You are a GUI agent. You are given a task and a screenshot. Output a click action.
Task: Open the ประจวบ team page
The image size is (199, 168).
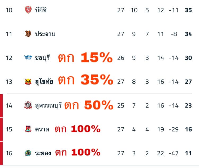45,34
